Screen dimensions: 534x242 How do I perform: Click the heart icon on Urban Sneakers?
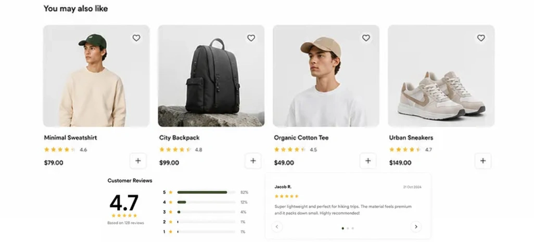coord(481,38)
